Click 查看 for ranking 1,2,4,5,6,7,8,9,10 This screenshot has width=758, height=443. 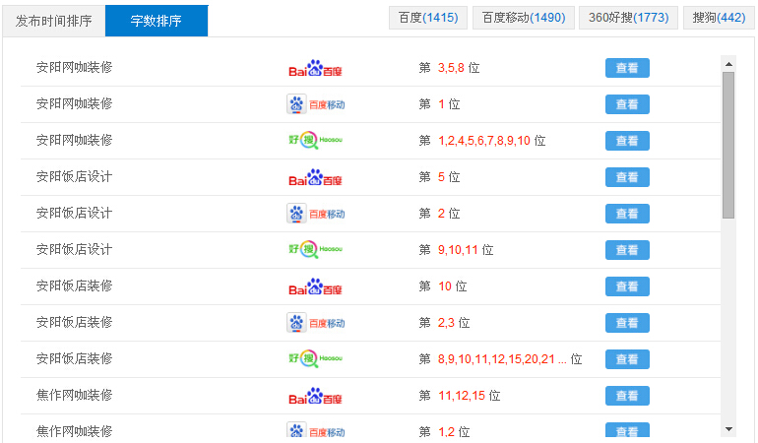tap(627, 141)
